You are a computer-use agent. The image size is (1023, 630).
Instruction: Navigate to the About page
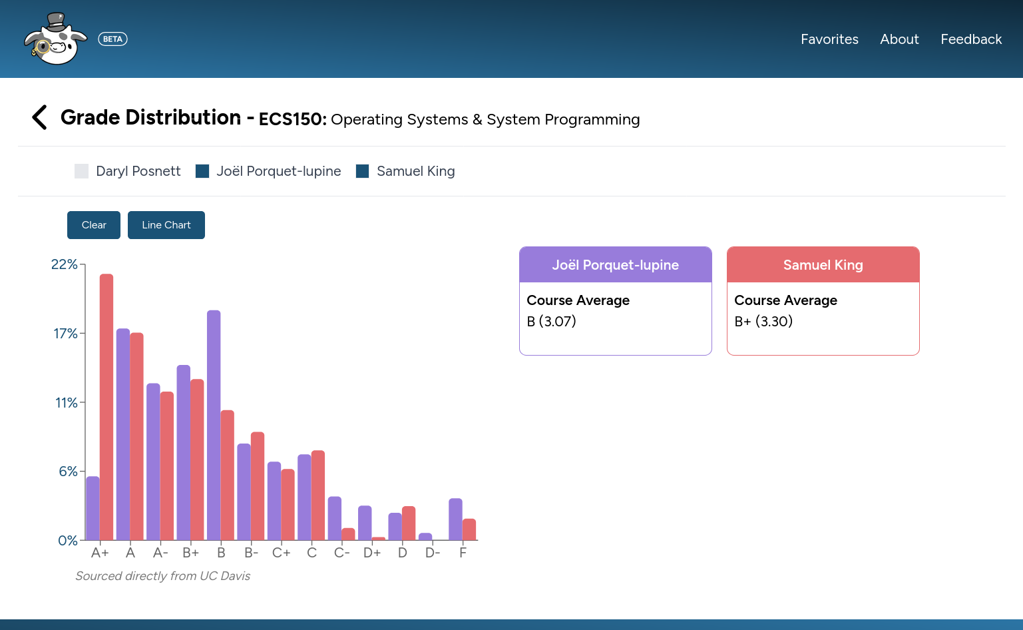point(899,39)
